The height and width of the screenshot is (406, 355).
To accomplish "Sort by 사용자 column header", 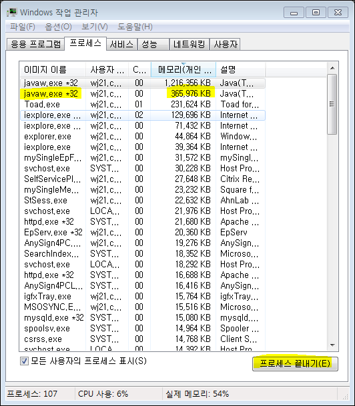I will click(107, 69).
